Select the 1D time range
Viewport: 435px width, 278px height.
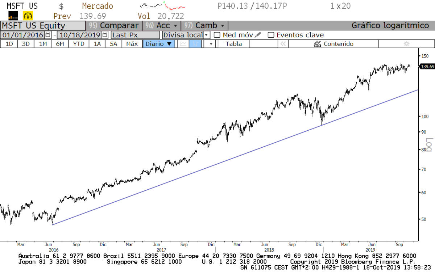(x=10, y=44)
